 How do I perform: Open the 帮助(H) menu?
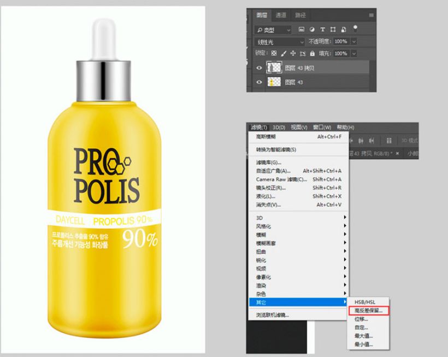tap(345, 128)
